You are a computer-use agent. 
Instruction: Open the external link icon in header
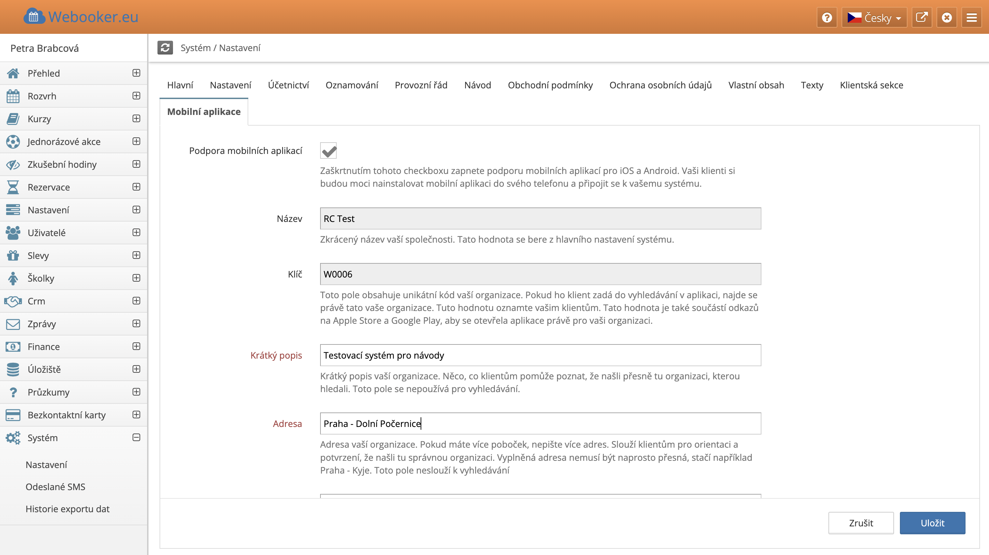[x=921, y=17]
